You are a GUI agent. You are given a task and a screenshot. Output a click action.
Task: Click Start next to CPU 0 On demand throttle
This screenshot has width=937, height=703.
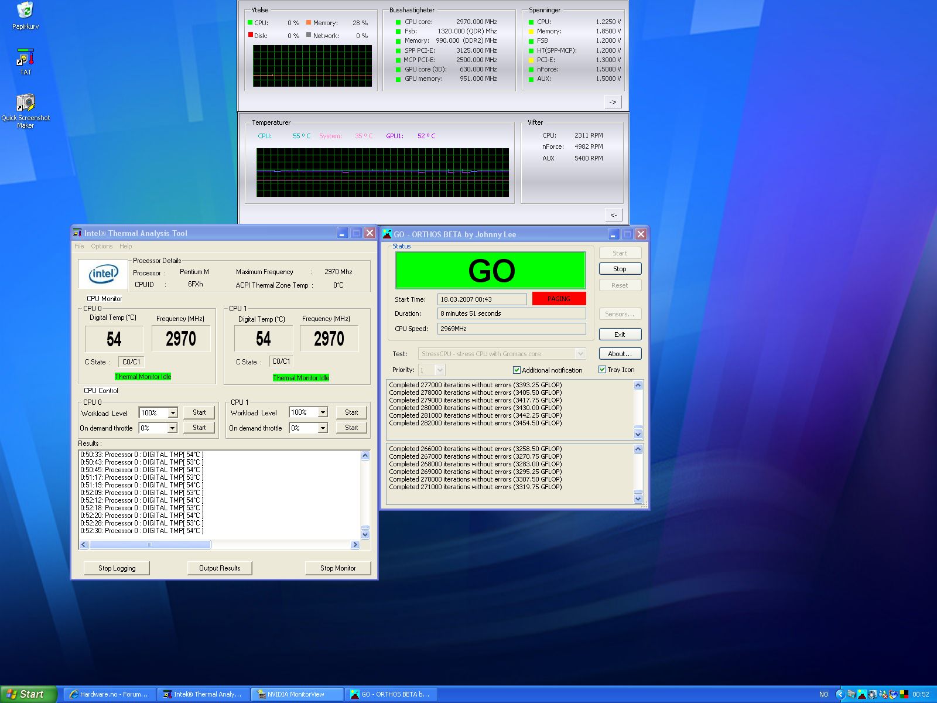[199, 428]
